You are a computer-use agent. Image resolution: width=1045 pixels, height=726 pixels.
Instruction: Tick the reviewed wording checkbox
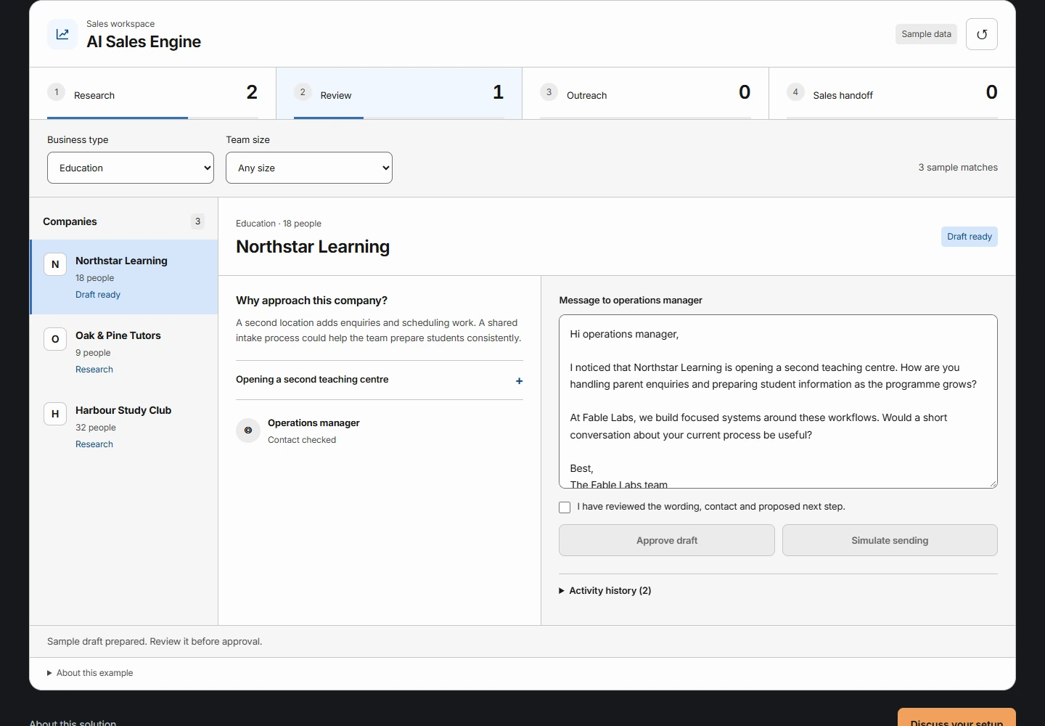click(565, 507)
